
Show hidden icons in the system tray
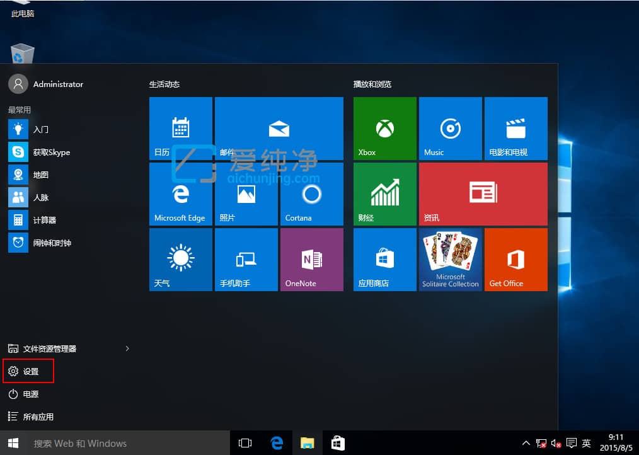[x=526, y=443]
